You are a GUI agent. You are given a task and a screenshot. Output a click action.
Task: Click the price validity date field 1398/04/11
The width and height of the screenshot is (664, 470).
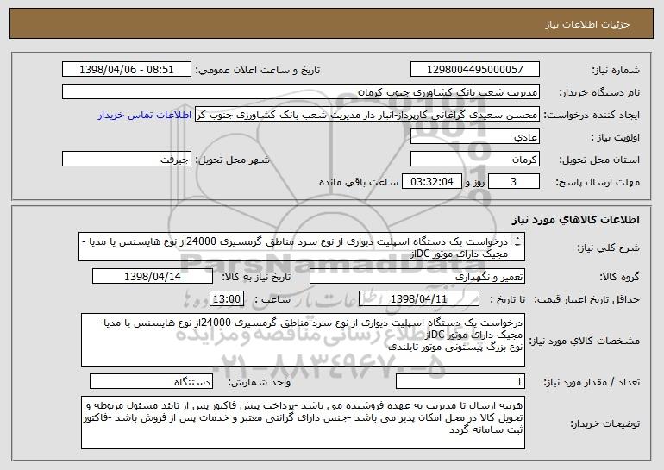(419, 298)
